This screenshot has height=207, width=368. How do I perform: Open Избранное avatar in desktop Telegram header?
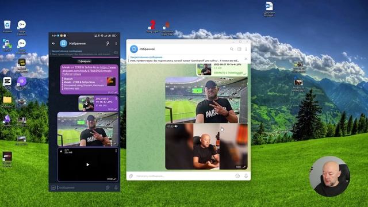coord(134,49)
